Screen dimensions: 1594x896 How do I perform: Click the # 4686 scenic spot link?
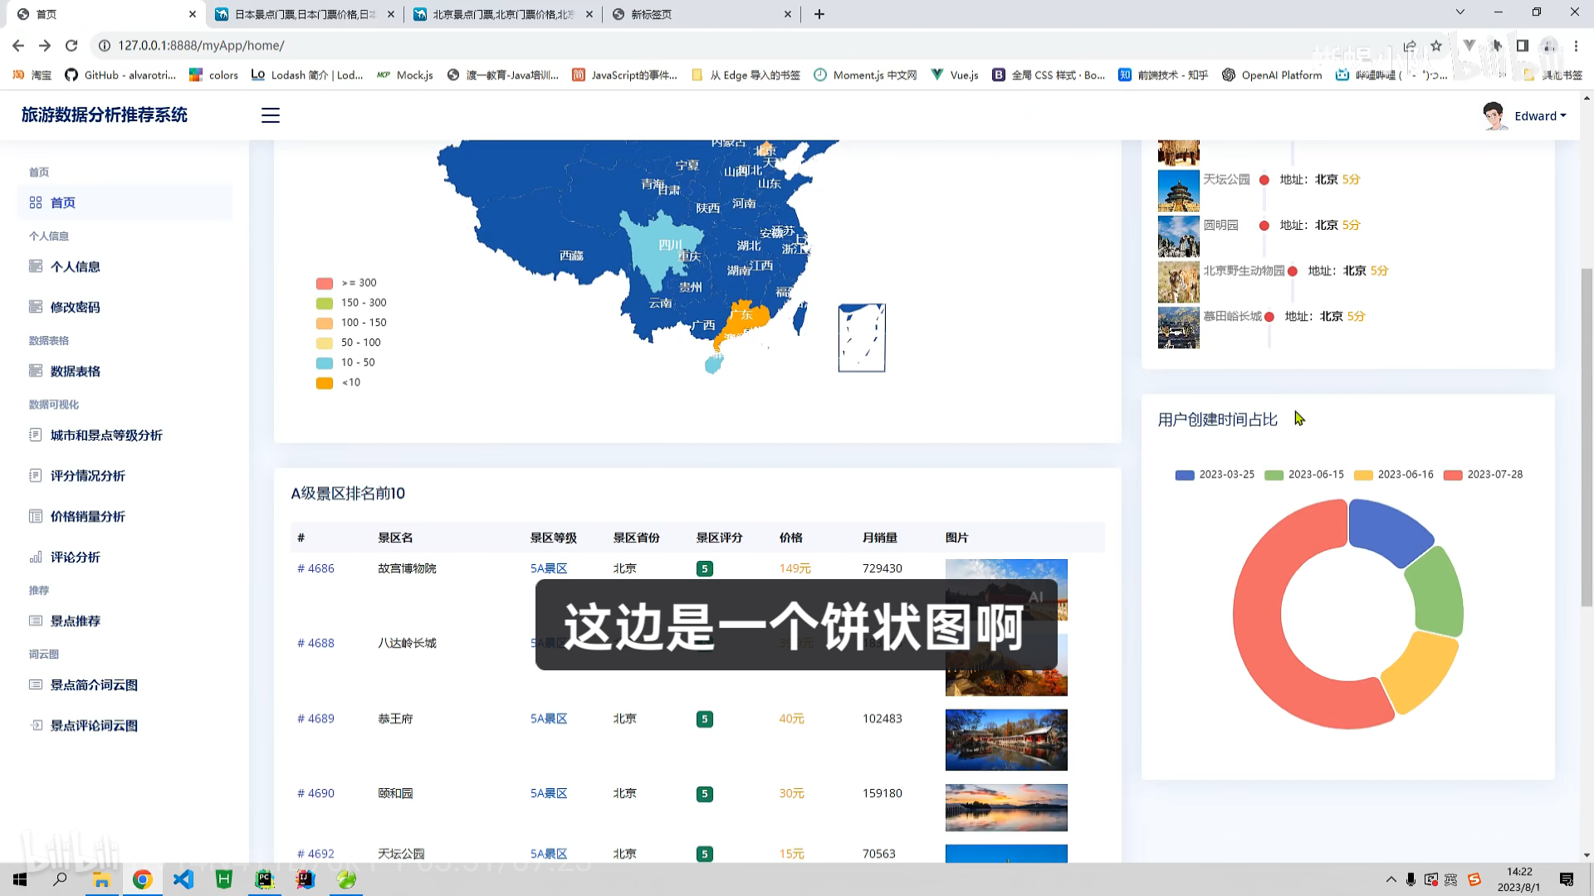(x=315, y=568)
